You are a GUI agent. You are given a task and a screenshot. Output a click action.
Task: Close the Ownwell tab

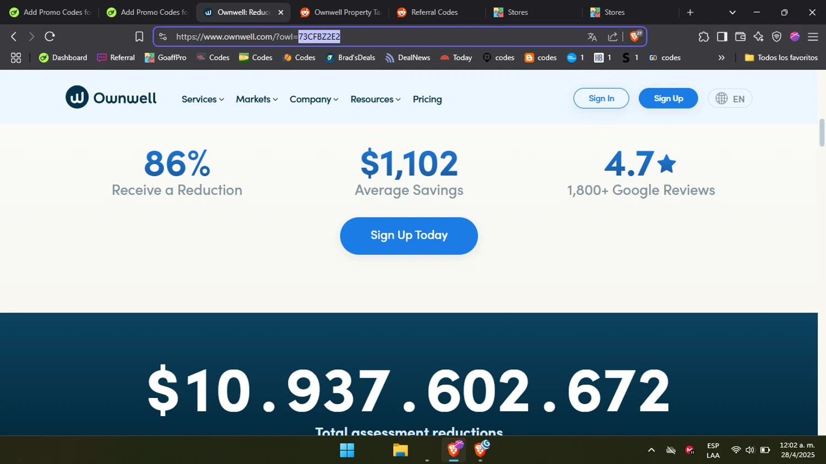coord(281,12)
